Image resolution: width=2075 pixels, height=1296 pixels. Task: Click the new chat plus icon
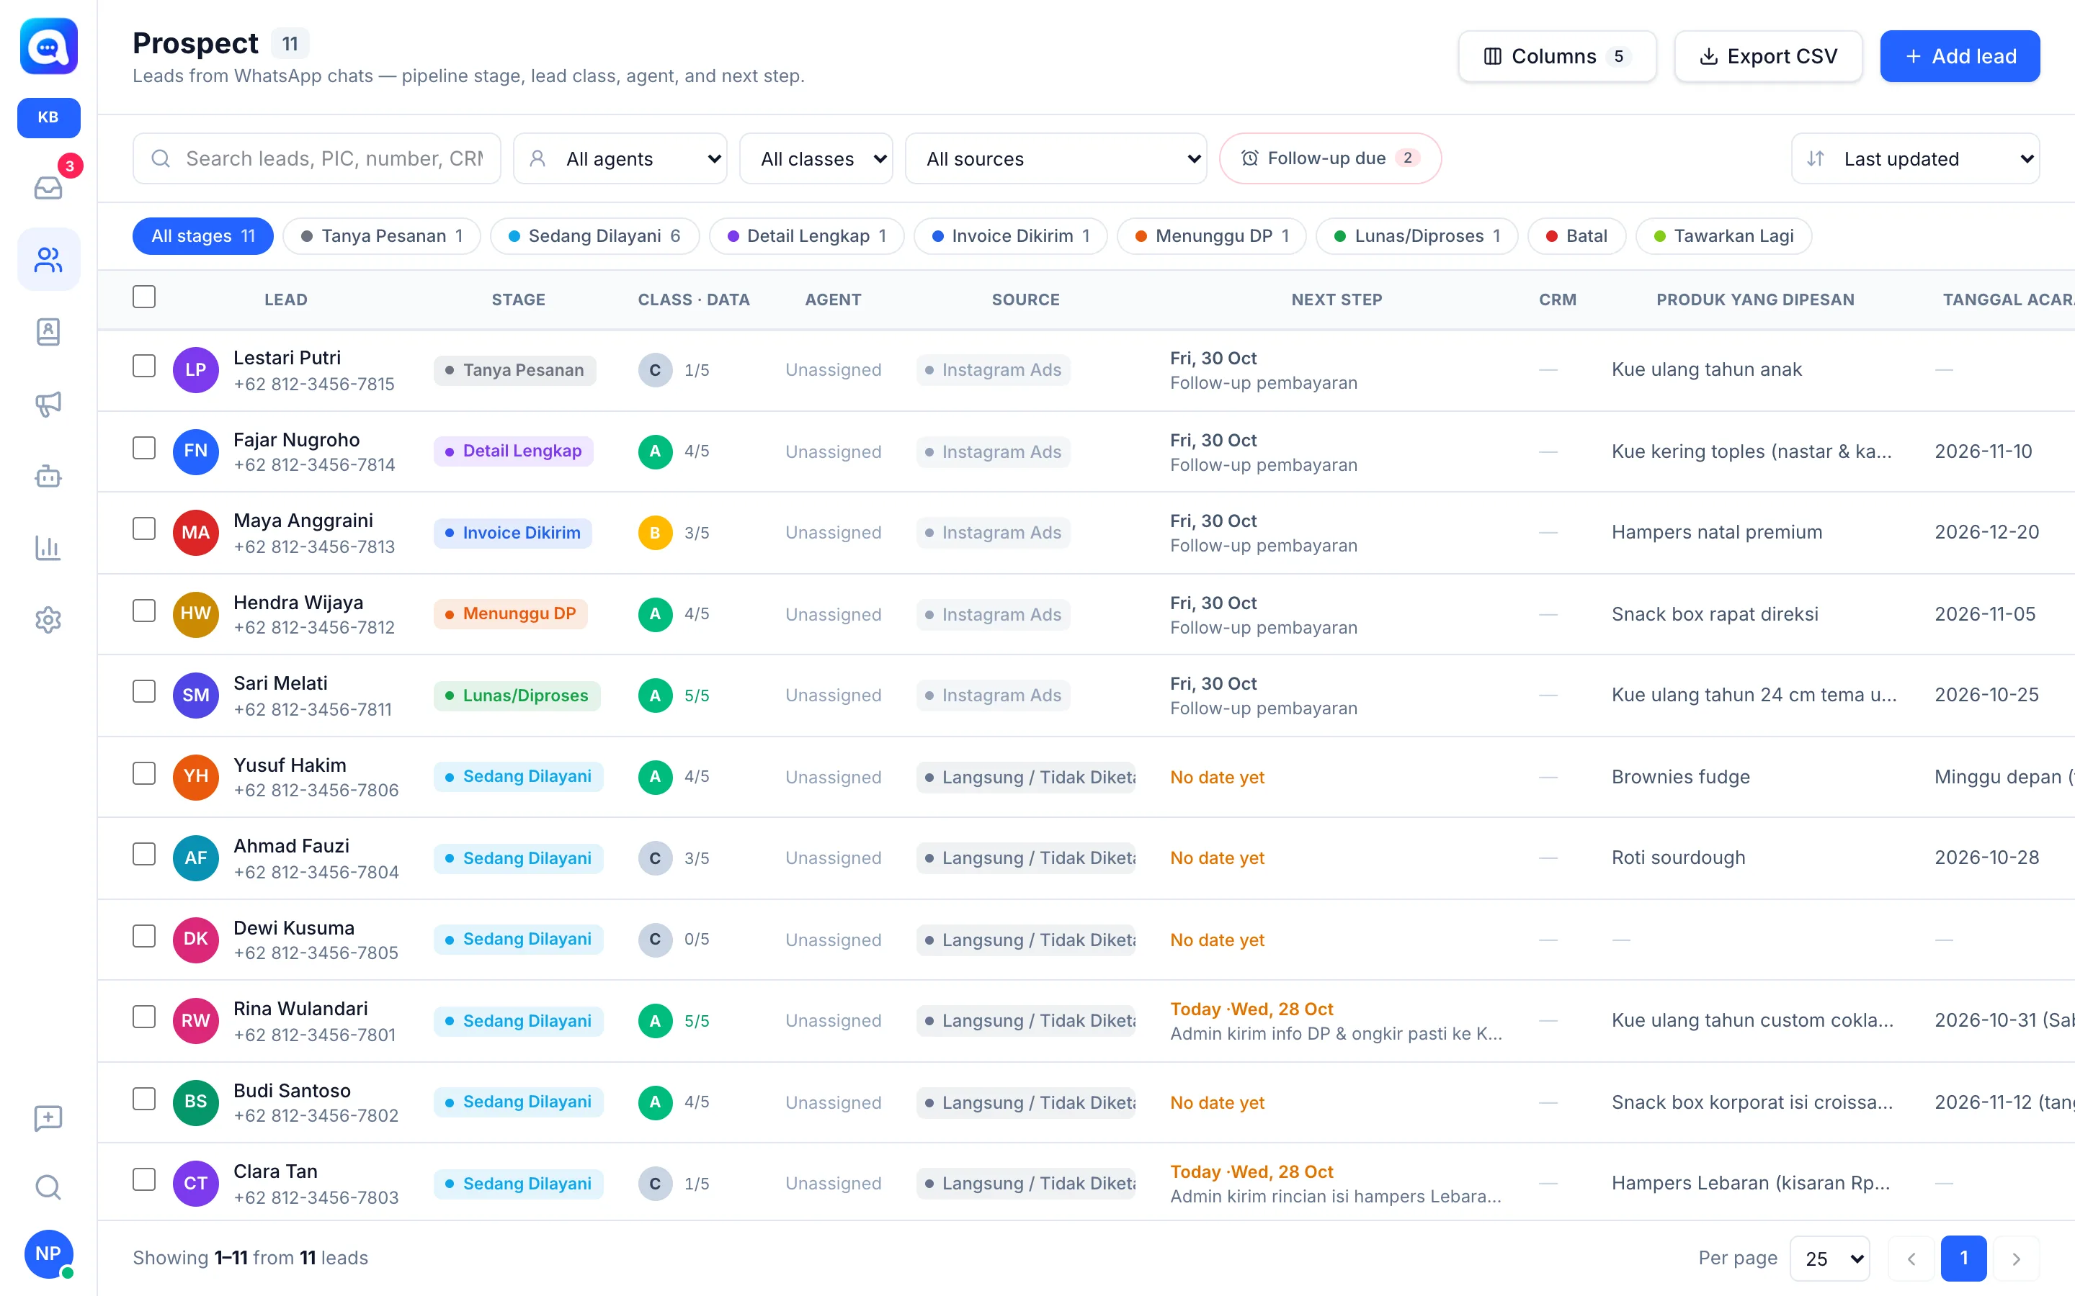tap(48, 1117)
